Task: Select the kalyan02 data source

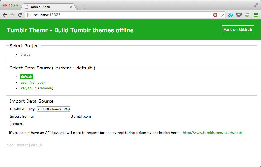Action: click(x=28, y=88)
